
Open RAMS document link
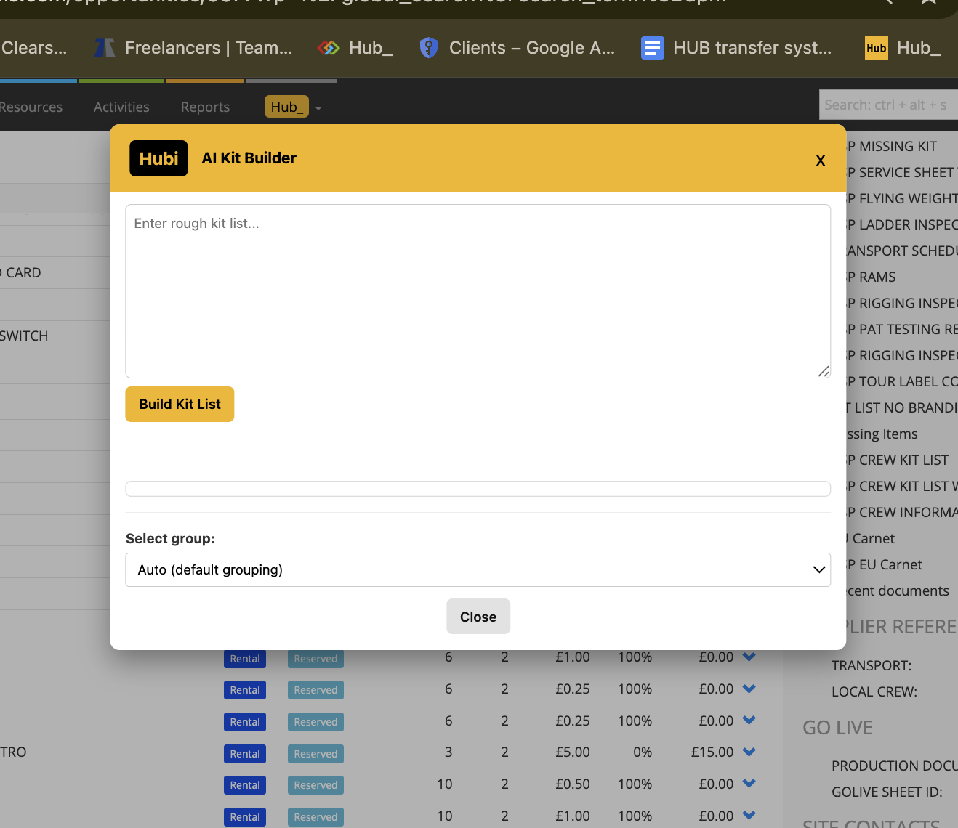pos(871,277)
